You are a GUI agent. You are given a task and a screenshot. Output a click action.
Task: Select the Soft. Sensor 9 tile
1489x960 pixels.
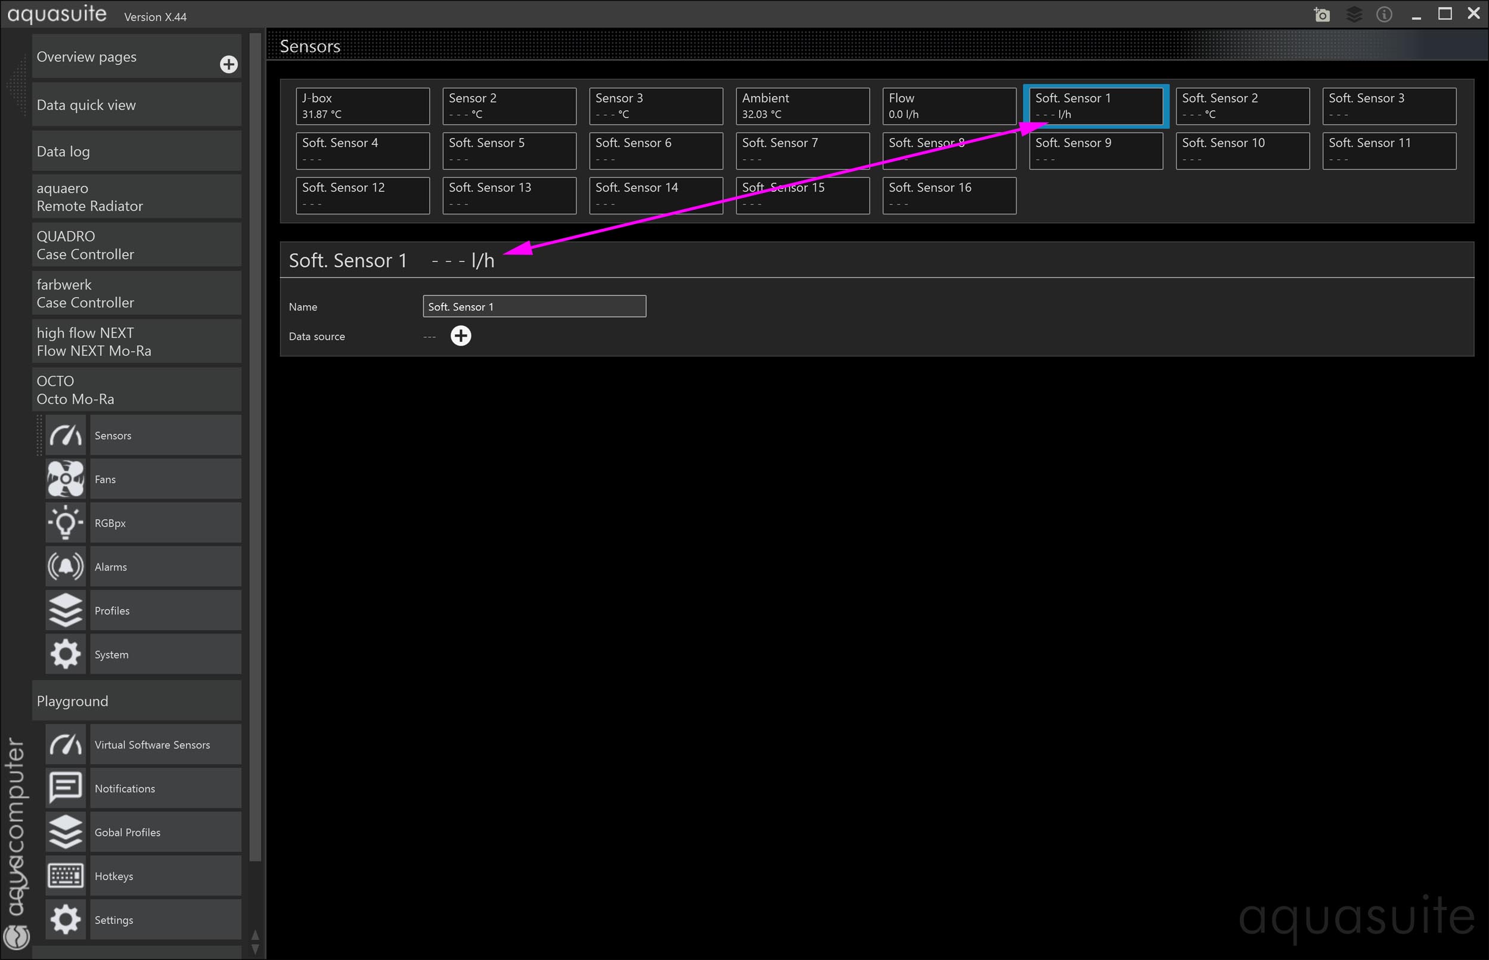(x=1096, y=151)
